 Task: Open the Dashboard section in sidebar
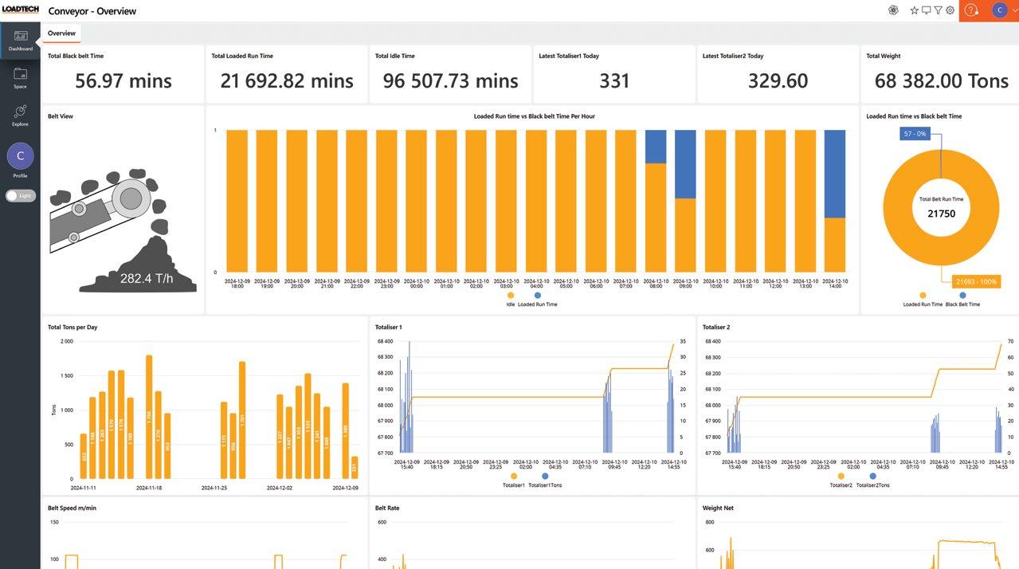click(21, 41)
